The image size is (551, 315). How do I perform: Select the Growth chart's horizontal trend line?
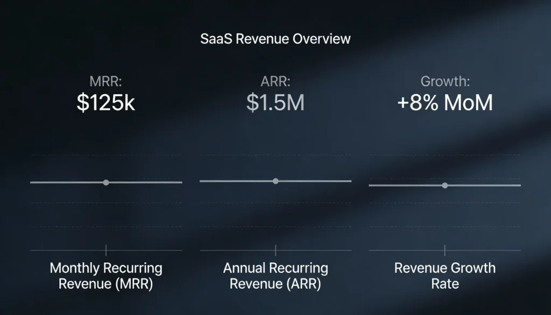click(x=398, y=185)
